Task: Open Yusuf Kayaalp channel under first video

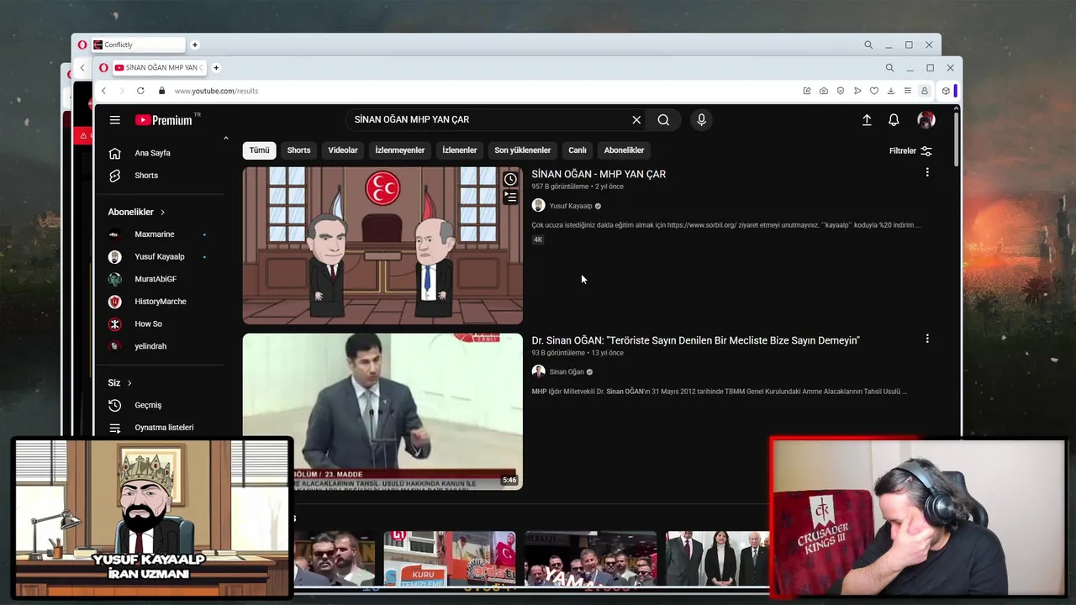Action: (x=571, y=206)
